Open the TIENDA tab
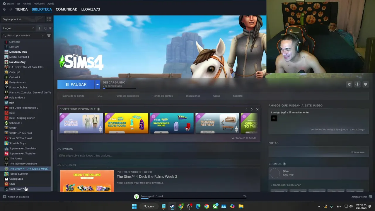375x211 pixels. pyautogui.click(x=21, y=9)
